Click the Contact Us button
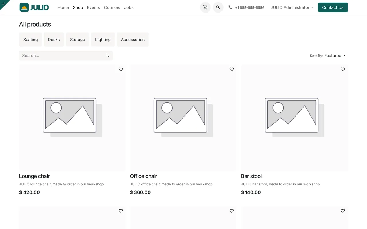 333,7
